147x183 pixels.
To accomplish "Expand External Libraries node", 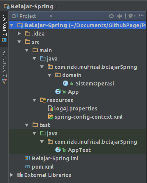I will tap(12, 175).
